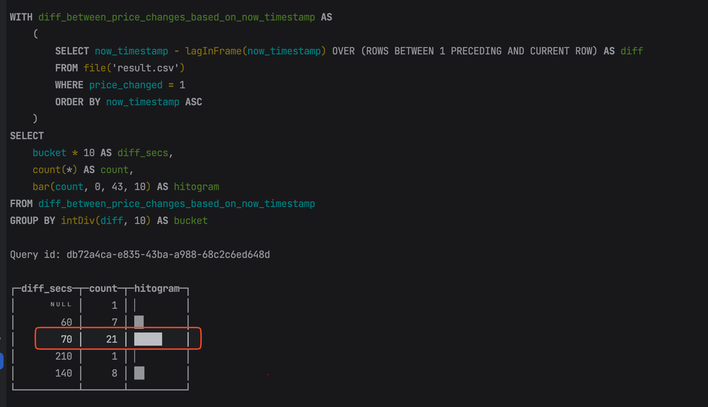Click the Query id text line
708x407 pixels.
[x=140, y=255]
